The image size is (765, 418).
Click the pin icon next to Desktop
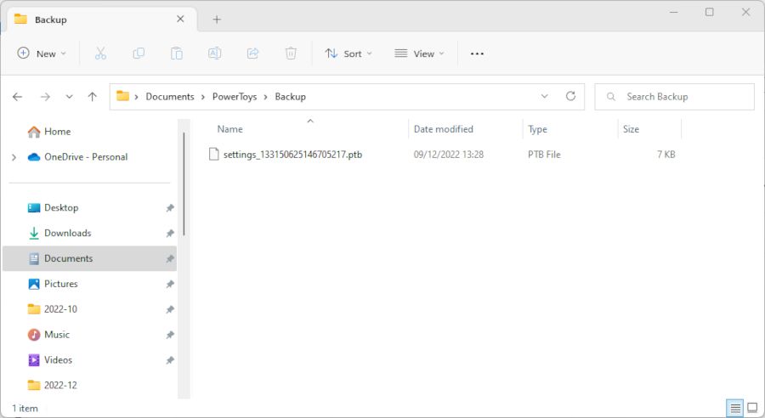pos(170,208)
